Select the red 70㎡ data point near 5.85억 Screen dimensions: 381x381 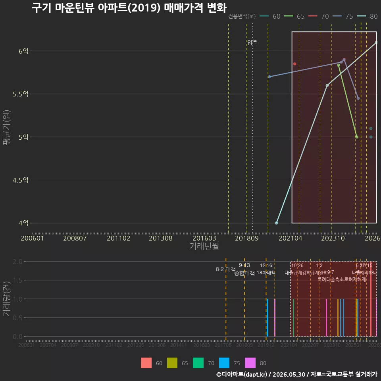294,64
